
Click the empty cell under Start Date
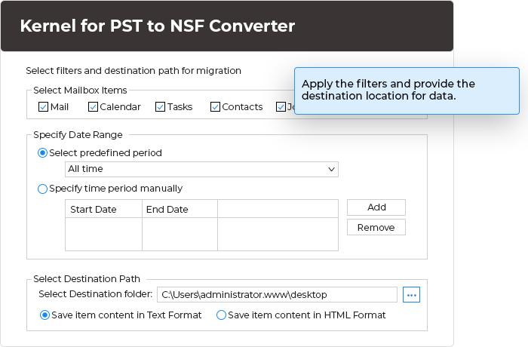[x=103, y=234]
